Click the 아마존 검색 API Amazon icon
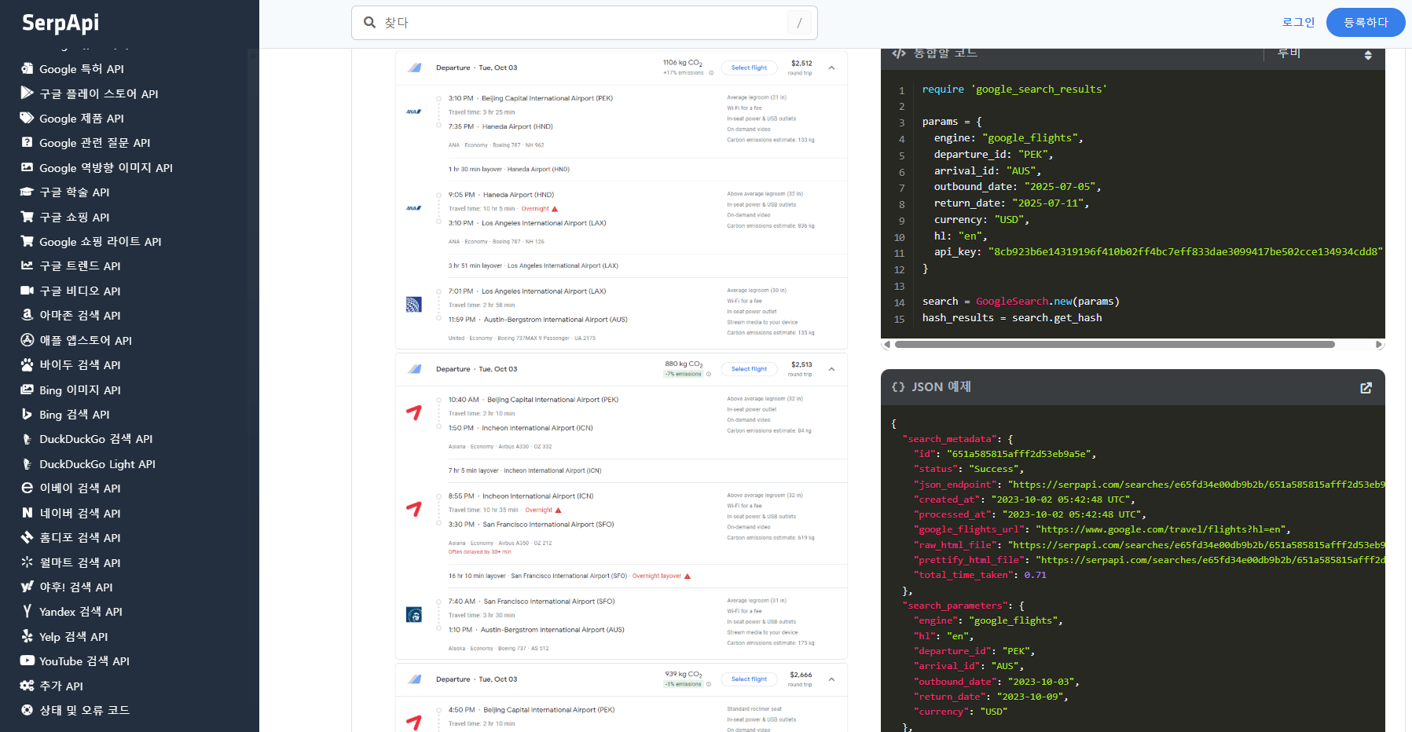The image size is (1412, 732). [27, 315]
